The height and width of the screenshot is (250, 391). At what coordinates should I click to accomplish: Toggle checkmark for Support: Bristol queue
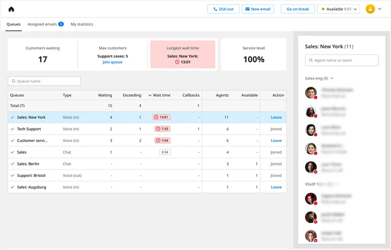coord(13,175)
